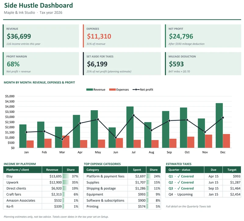Click the $5,000 y-axis label
The height and width of the screenshot is (221, 244).
10,96
